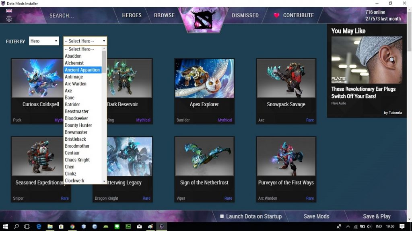
Task: Launch Microsoft Edge from the taskbar
Action: point(39,226)
